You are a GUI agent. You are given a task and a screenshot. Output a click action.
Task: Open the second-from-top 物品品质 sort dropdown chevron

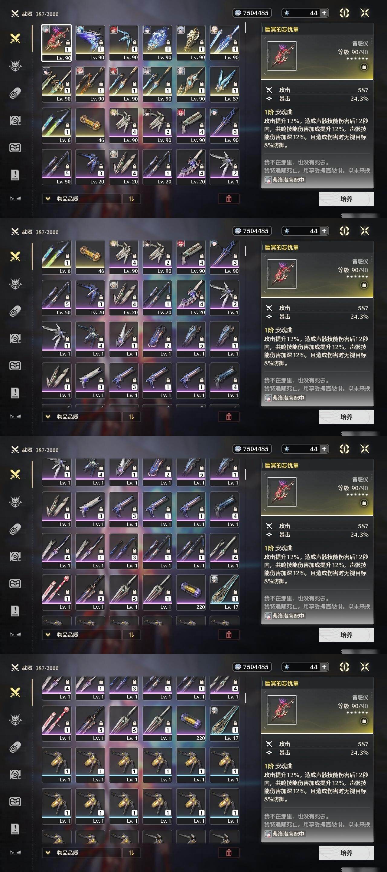[48, 417]
